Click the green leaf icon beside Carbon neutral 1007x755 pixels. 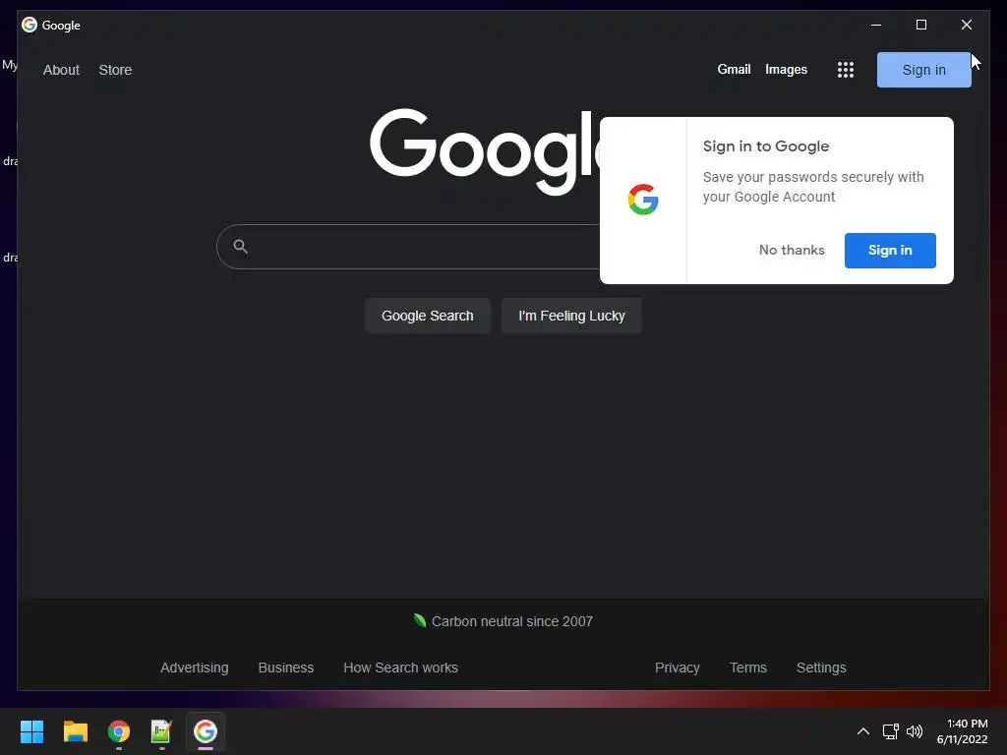click(x=420, y=620)
